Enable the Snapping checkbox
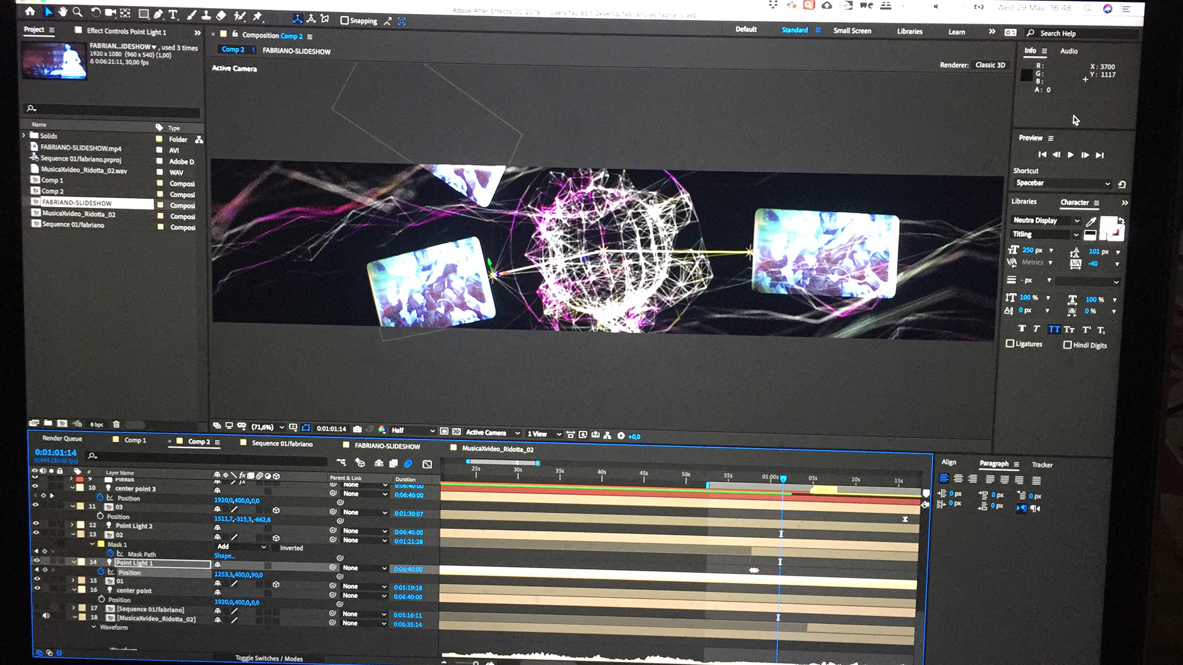The height and width of the screenshot is (665, 1183). (344, 20)
